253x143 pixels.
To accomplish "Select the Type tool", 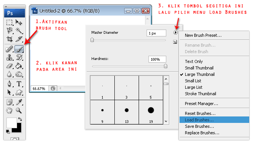I will 19,84.
